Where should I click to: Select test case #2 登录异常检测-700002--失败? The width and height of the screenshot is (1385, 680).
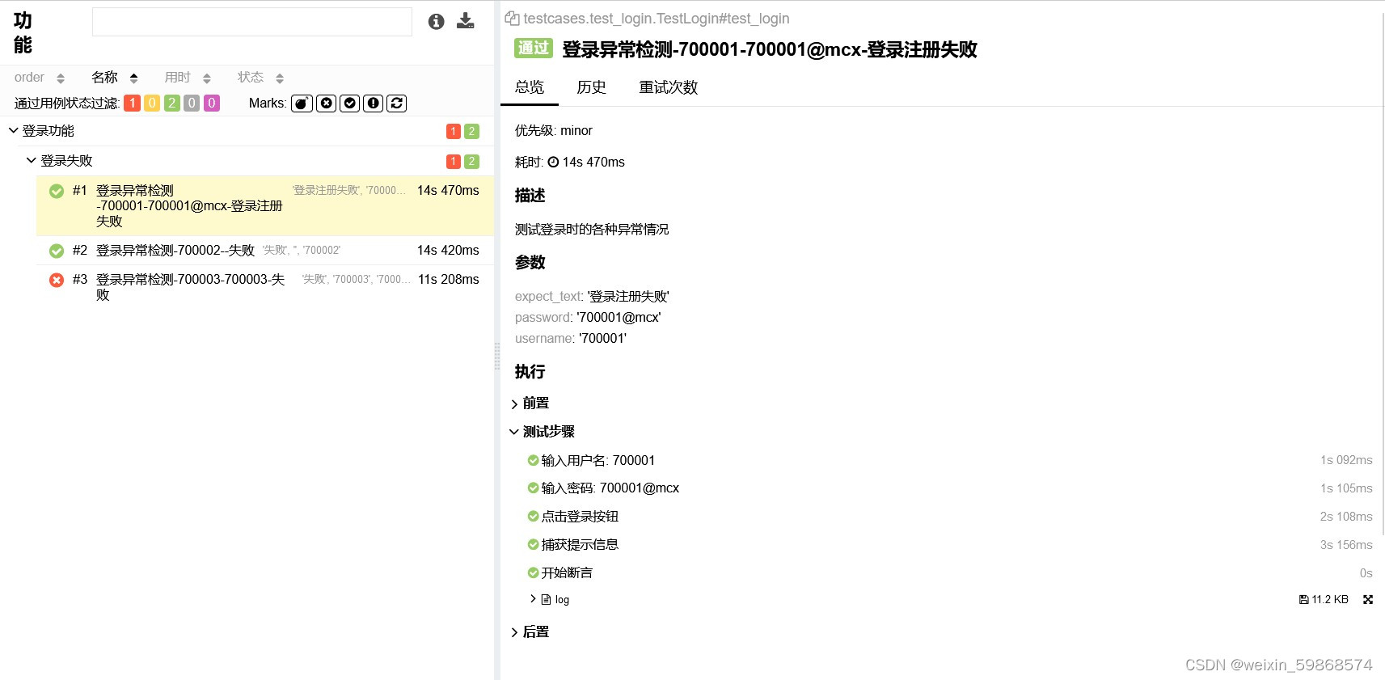[265, 251]
